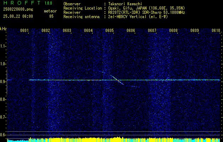Click the kHz axis unit label

point(3,29)
